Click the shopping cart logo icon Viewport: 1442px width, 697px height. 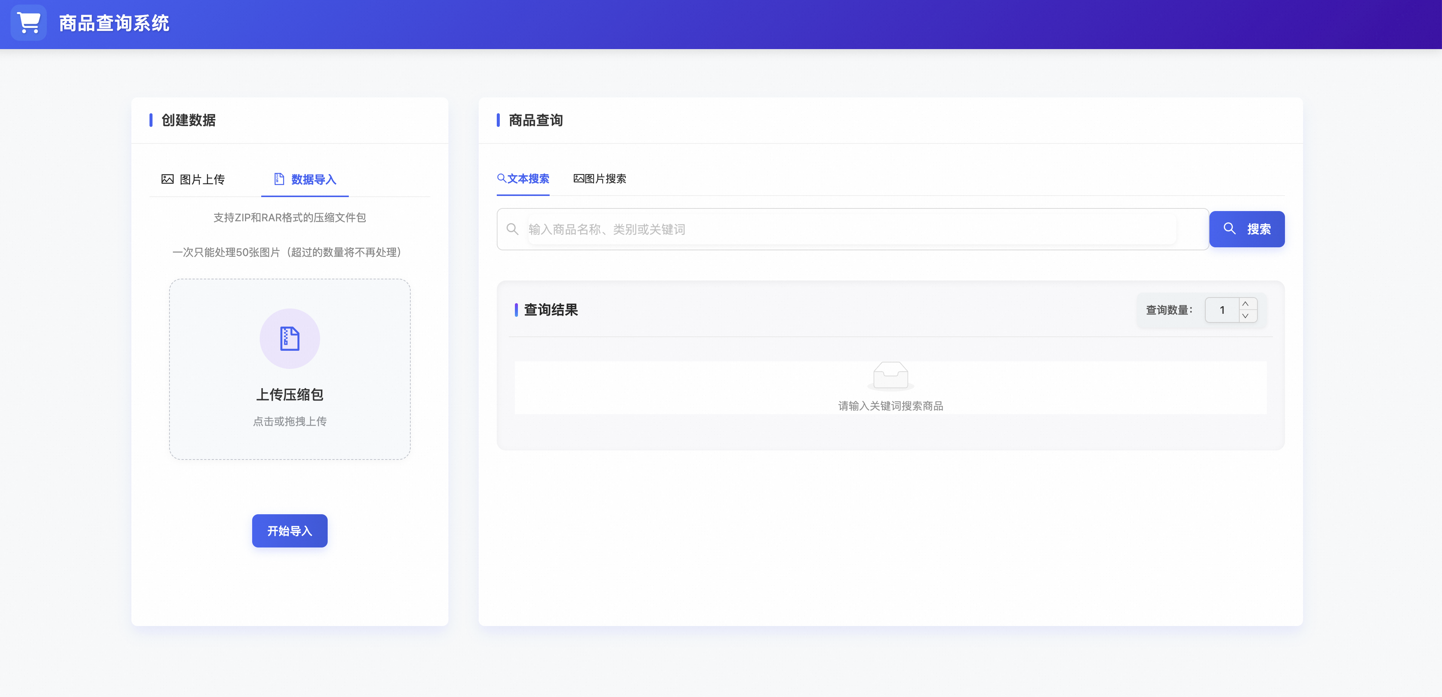point(29,23)
